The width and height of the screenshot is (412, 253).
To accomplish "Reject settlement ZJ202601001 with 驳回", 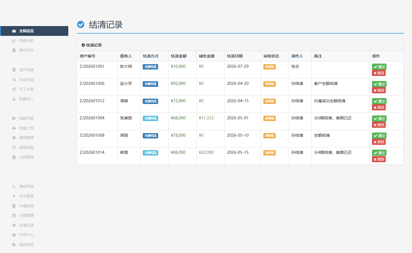I will pyautogui.click(x=379, y=73).
